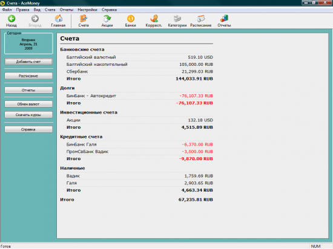333x249 pixels.
Task: Click the Скачать курсы button
Action: click(x=28, y=115)
